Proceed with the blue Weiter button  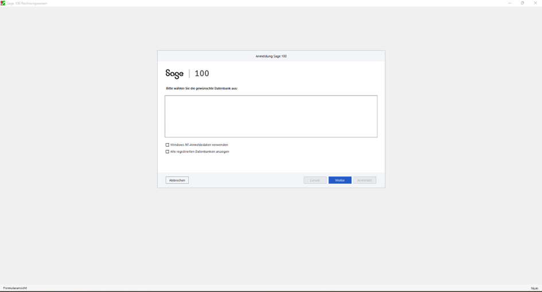point(340,180)
